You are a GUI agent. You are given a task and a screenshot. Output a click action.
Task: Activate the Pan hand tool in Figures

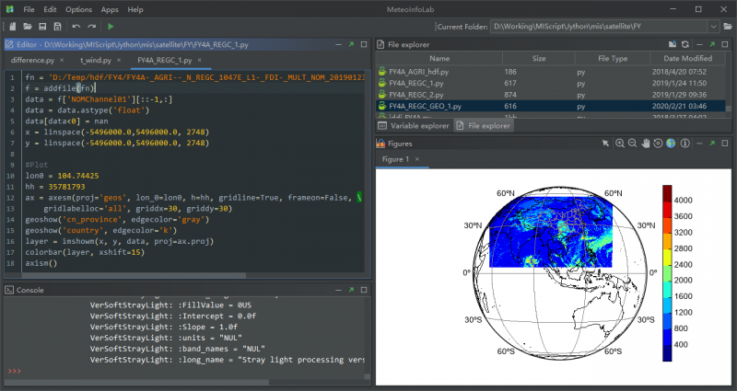[646, 144]
